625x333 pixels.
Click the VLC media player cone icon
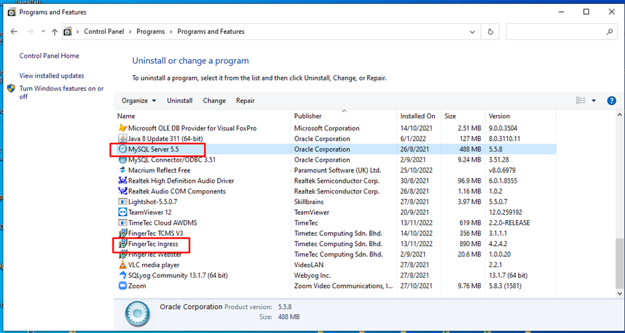pyautogui.click(x=122, y=265)
